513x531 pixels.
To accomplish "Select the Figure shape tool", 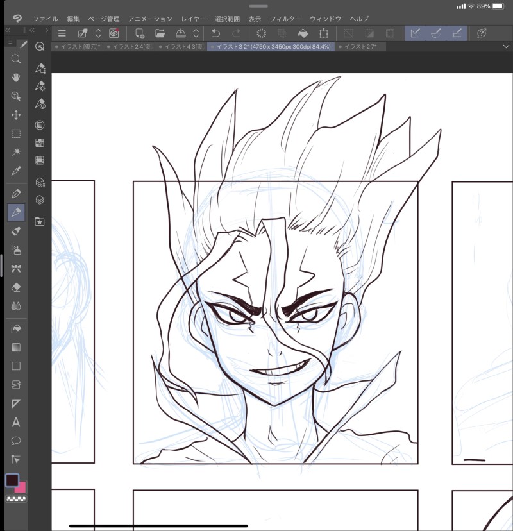I will coord(16,366).
